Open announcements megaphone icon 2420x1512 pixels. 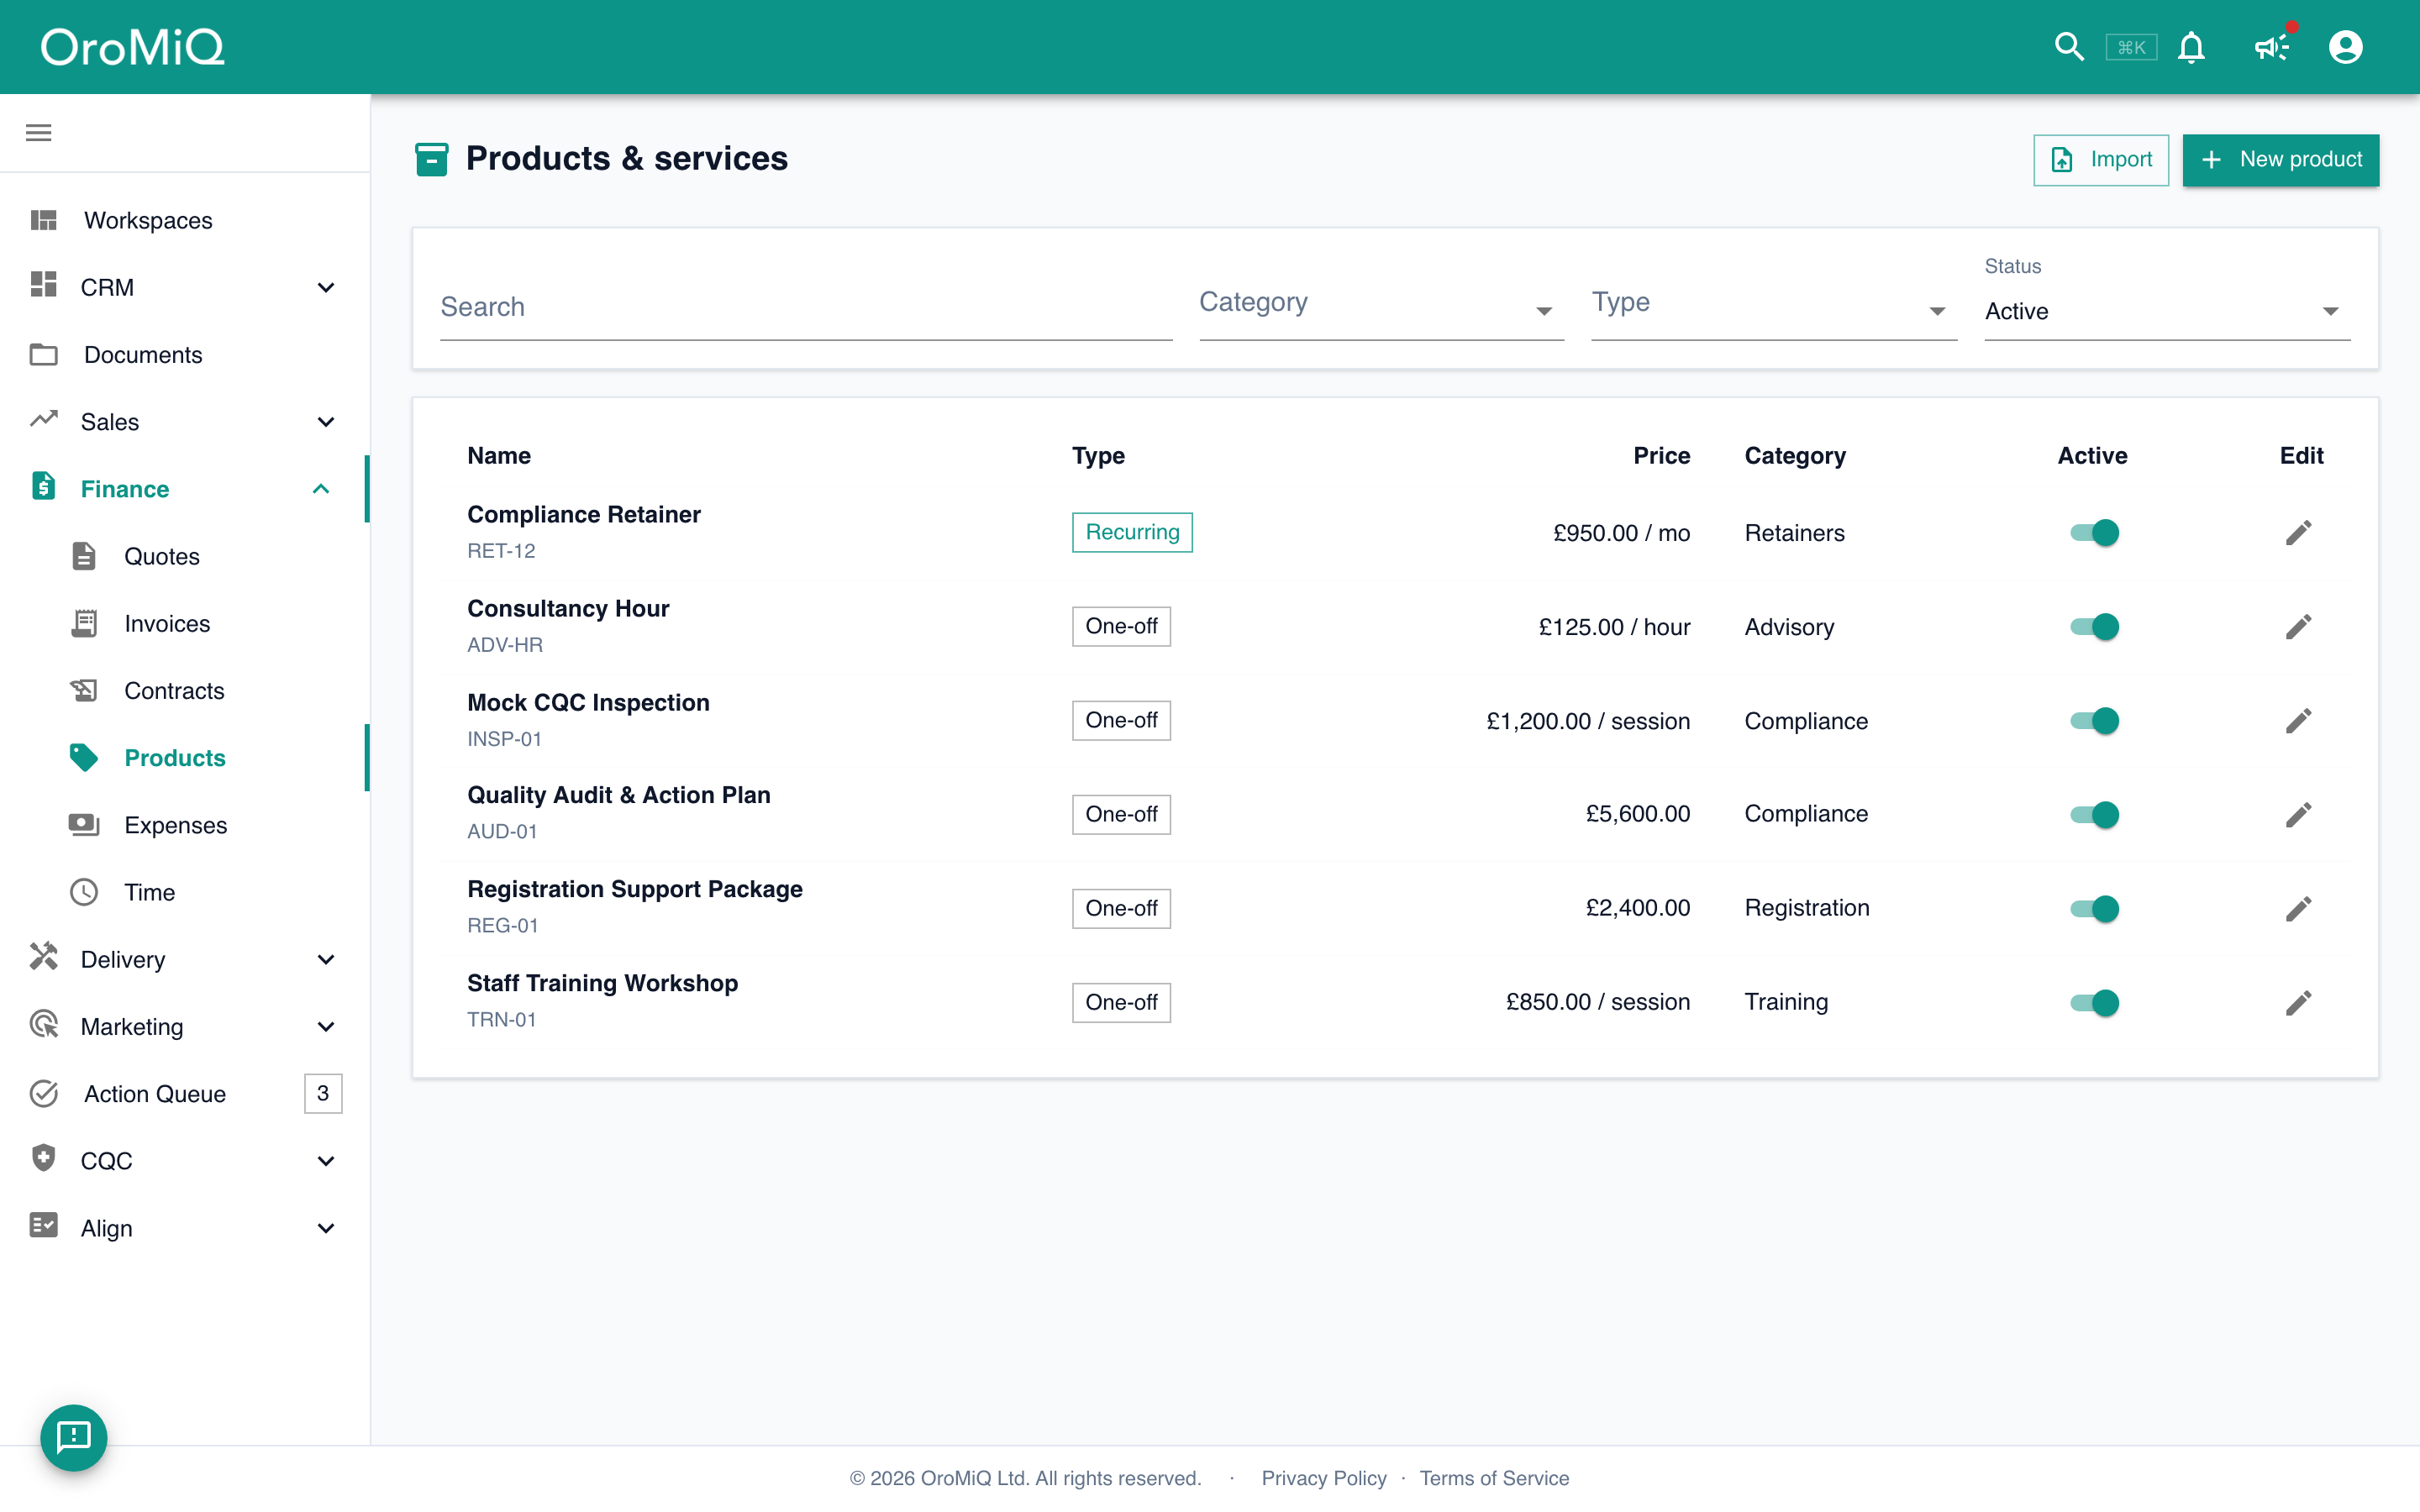(2272, 47)
